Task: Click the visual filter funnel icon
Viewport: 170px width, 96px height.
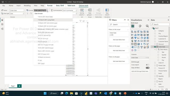Action: 80,21
